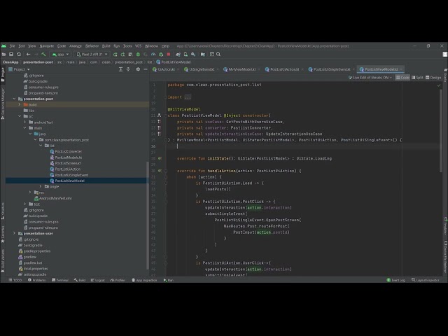This screenshot has width=448, height=336.
Task: Toggle the Build Variants side tab
Action: (3, 260)
